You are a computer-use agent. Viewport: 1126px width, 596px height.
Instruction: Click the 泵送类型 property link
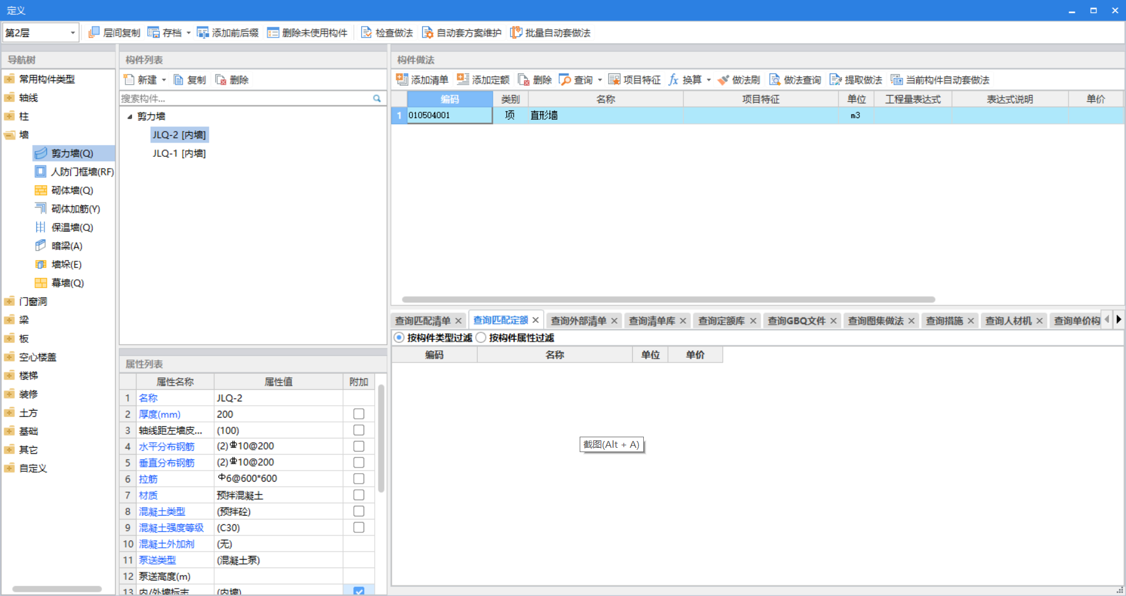point(157,560)
